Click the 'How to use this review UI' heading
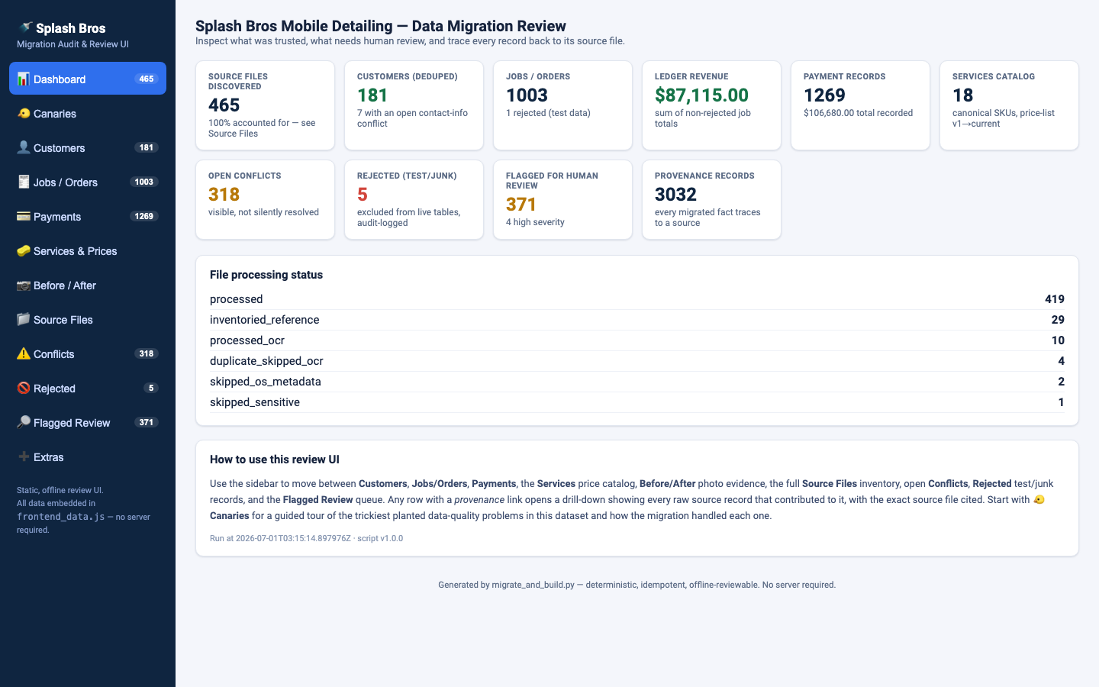The image size is (1099, 687). coord(275,460)
